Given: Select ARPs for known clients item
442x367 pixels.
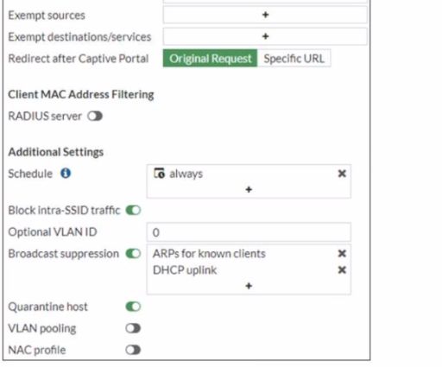Looking at the screenshot, I should coord(209,254).
